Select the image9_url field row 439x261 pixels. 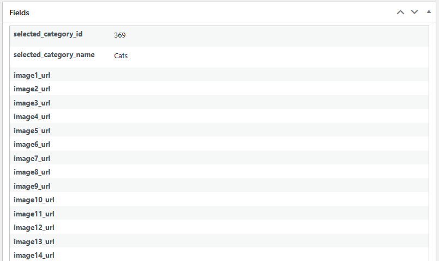(x=32, y=186)
